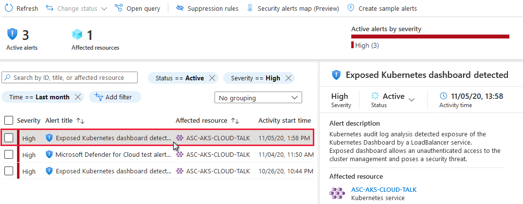Click the High severity label in the details pane

[340, 96]
